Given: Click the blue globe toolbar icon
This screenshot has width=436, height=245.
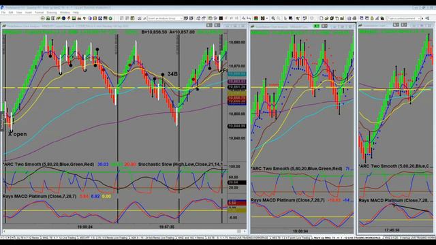Looking at the screenshot, I should point(63,18).
